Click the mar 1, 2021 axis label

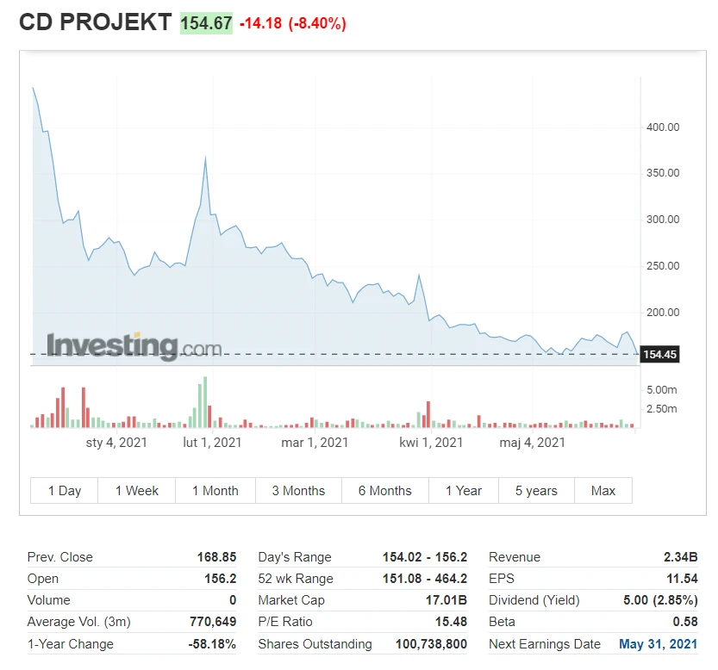[x=315, y=443]
